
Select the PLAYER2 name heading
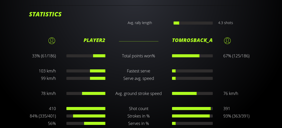pos(94,40)
